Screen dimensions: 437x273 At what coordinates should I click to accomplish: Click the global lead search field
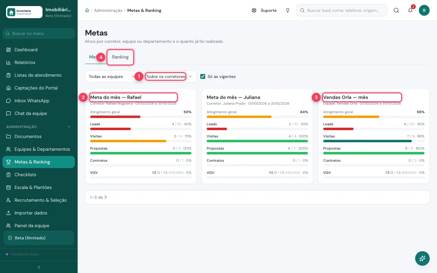pyautogui.click(x=342, y=10)
